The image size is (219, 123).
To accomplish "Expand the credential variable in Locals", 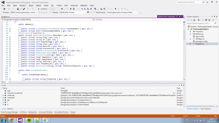I will coord(3,98).
